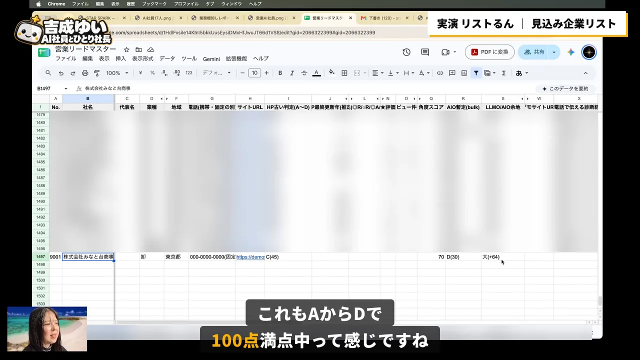Open the filter views dropdown
The width and height of the screenshot is (640, 360).
[490, 73]
